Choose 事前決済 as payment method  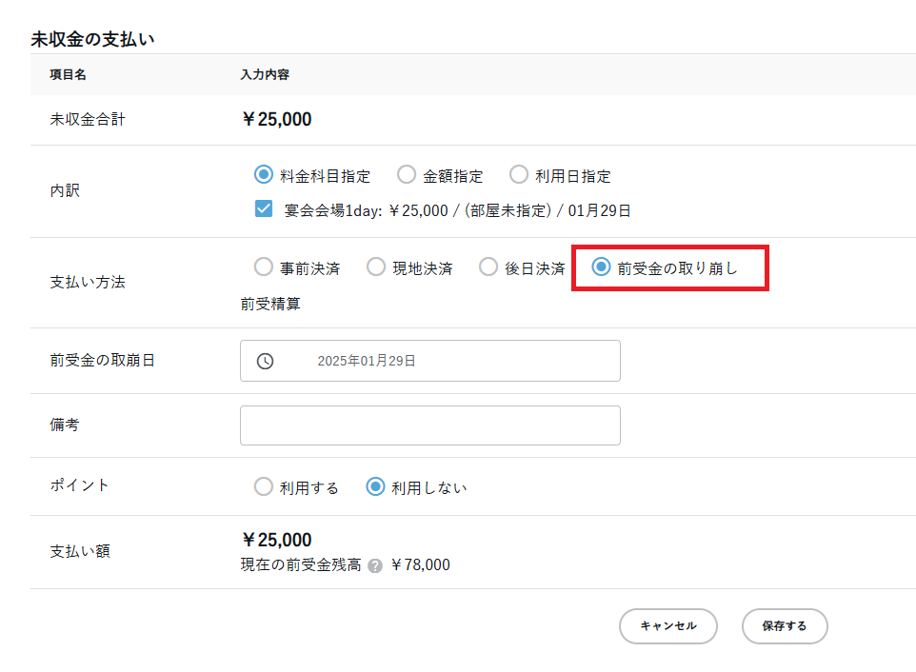[264, 267]
